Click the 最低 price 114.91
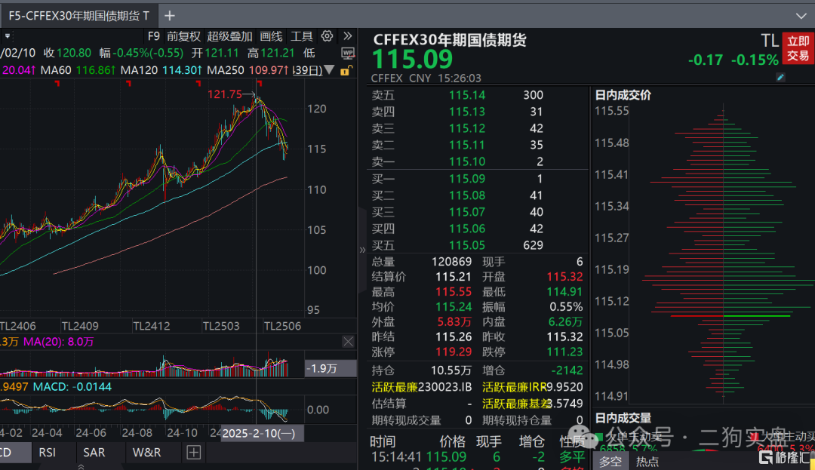 [x=564, y=292]
